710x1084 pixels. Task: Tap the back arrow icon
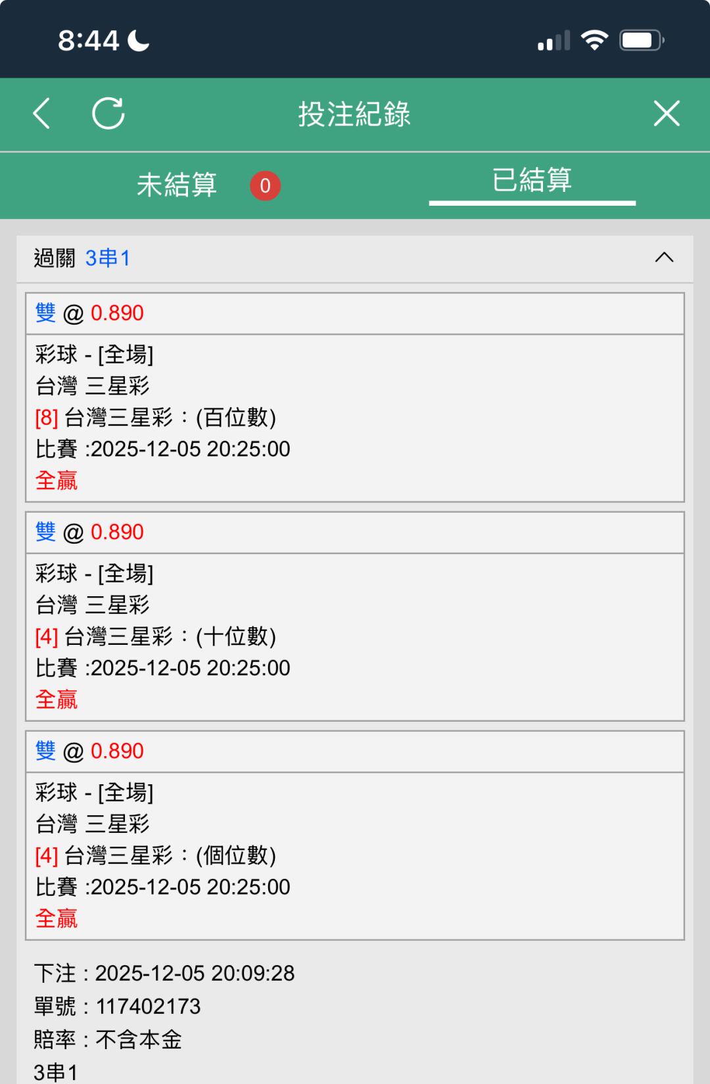(x=42, y=114)
